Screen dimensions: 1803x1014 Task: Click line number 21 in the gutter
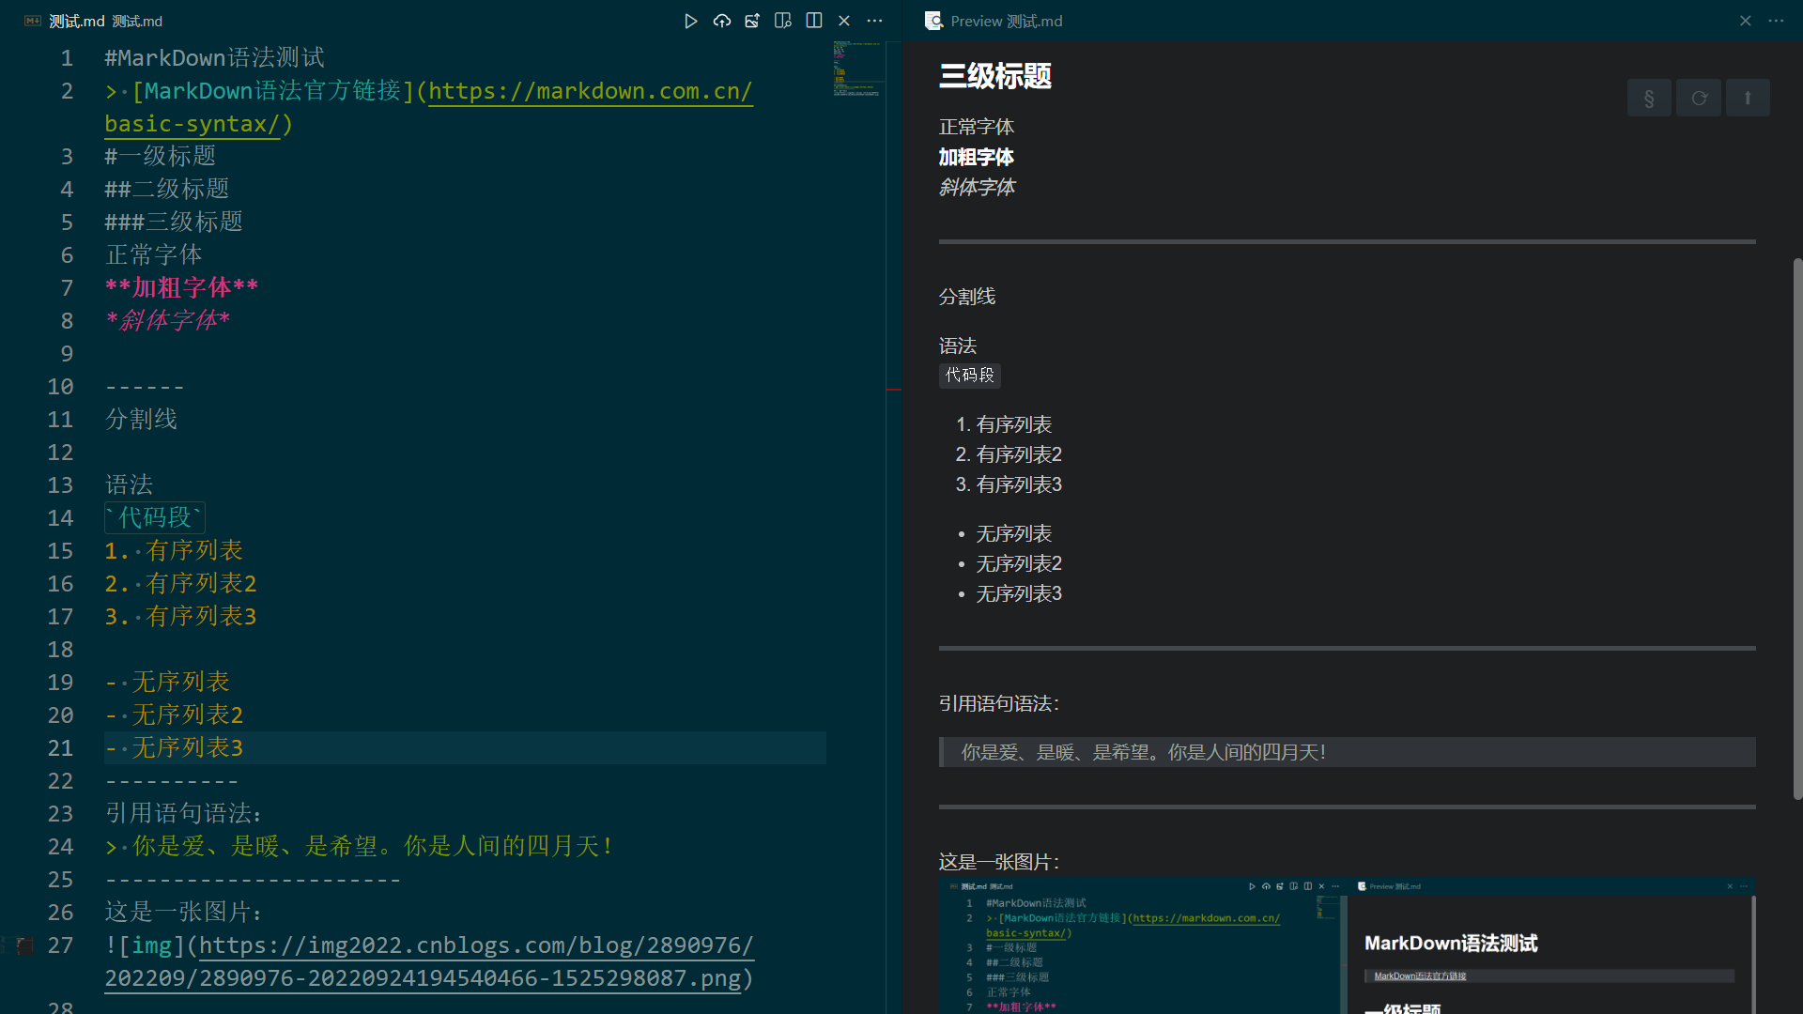[60, 748]
